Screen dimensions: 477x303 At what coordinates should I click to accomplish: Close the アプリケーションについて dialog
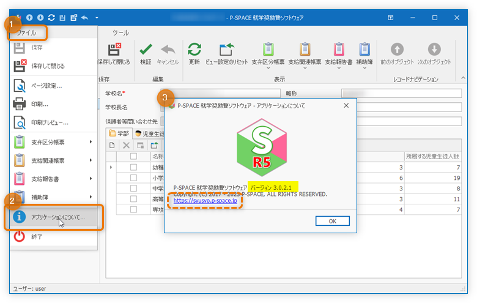click(346, 105)
